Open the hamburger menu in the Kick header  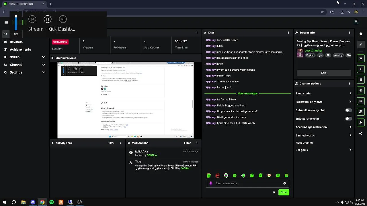pos(6,22)
